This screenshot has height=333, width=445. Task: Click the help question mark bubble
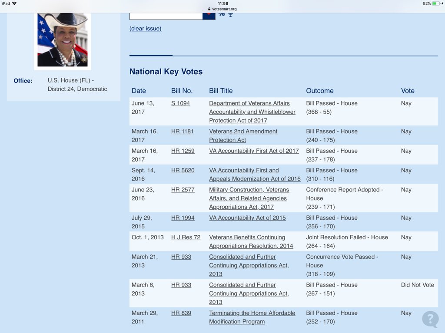(430, 319)
